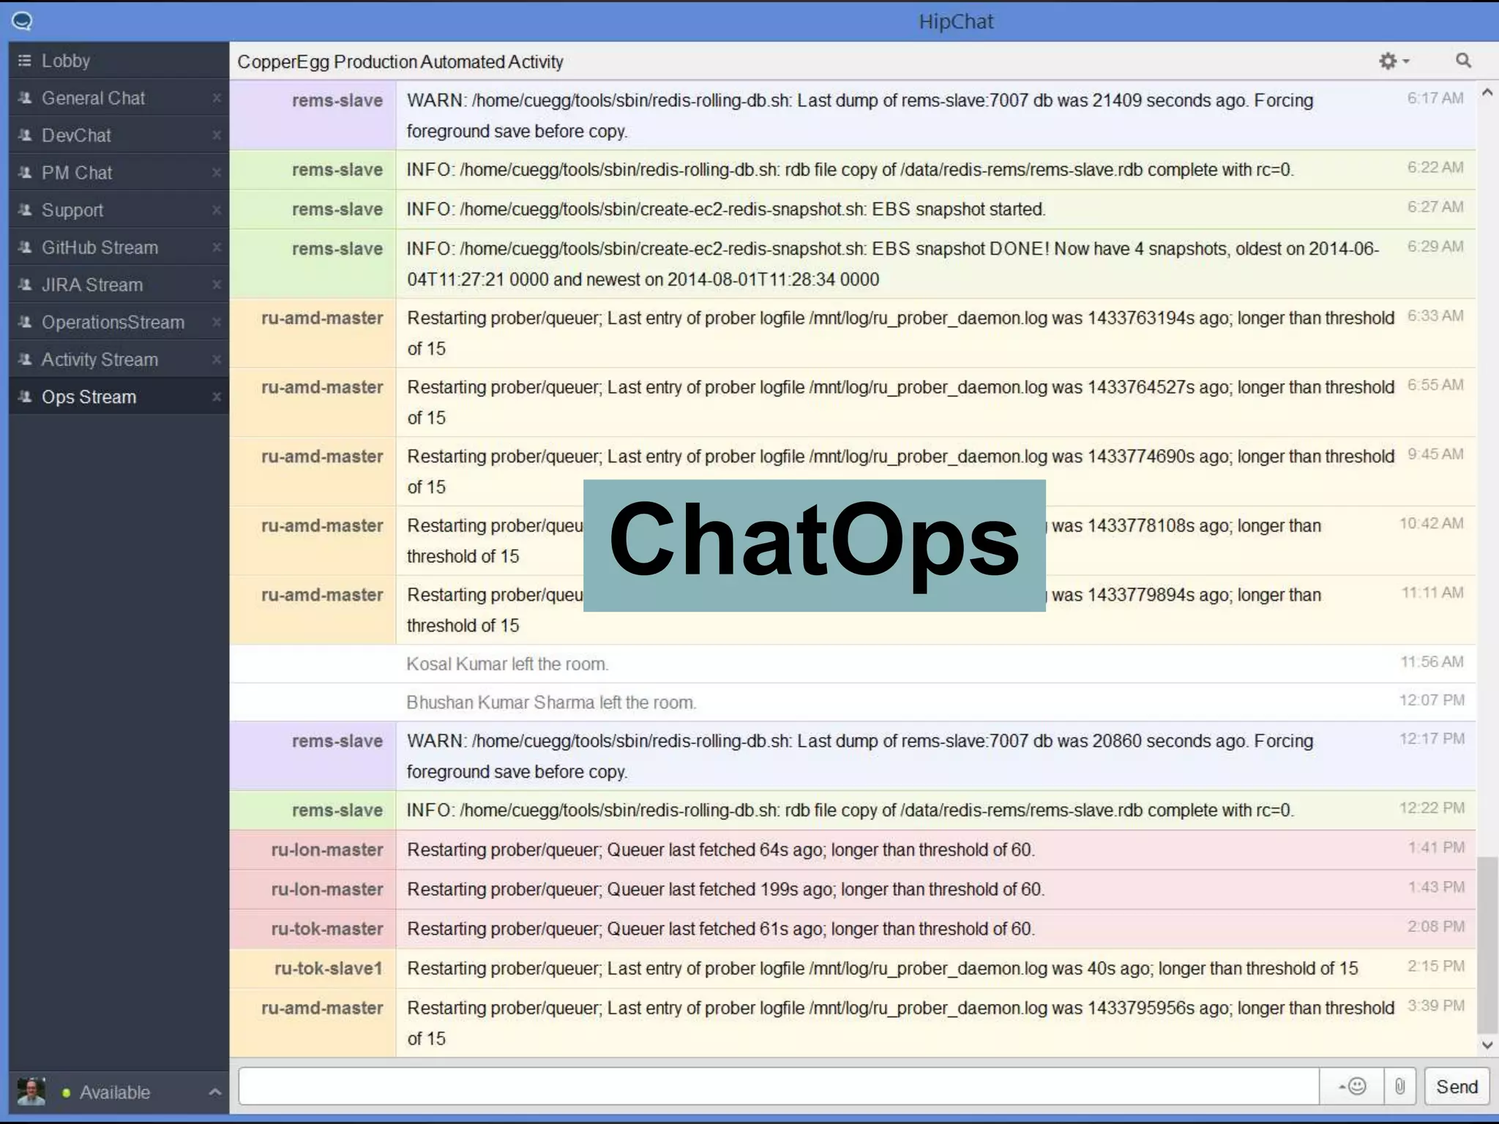The image size is (1499, 1124).
Task: Click the room icon beside Activity Stream
Action: tap(25, 359)
